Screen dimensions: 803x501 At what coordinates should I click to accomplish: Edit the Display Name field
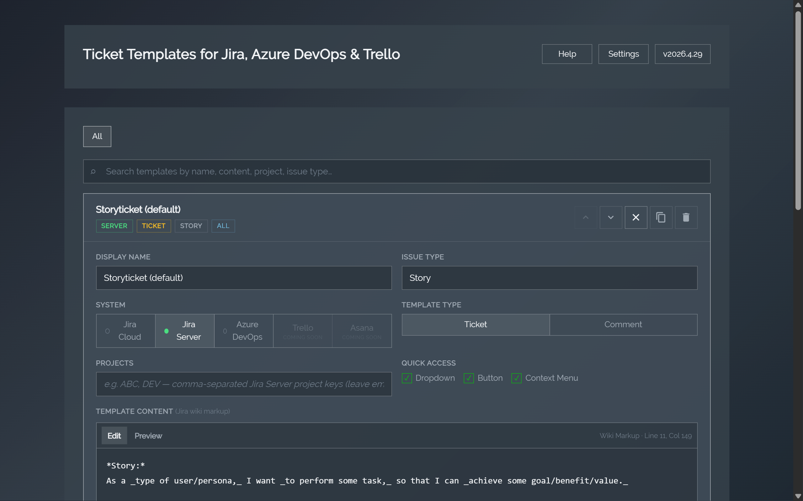coord(243,278)
